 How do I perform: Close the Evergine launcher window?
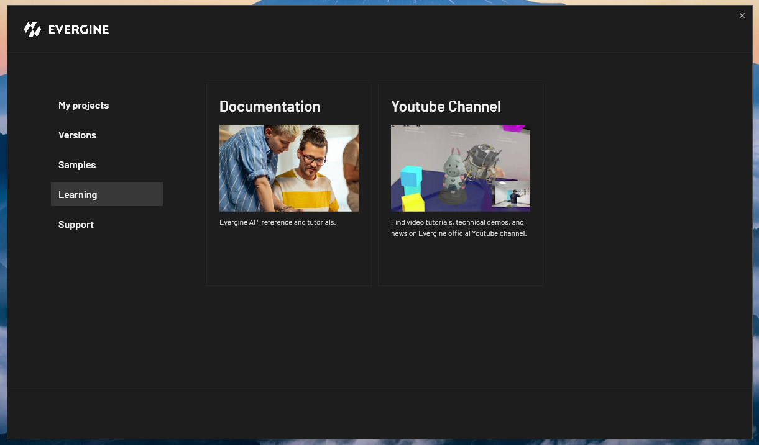742,16
